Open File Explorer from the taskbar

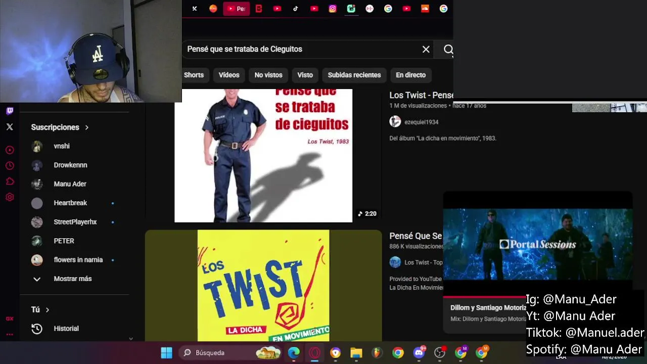[x=356, y=353]
